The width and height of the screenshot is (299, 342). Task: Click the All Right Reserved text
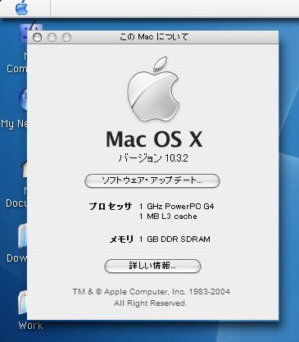click(x=151, y=303)
